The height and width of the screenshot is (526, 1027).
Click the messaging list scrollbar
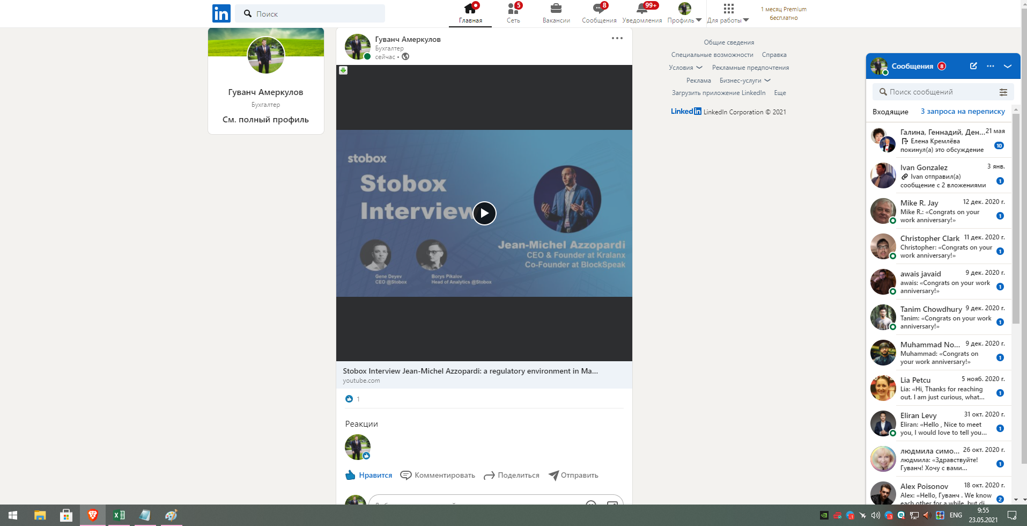coord(1016,218)
